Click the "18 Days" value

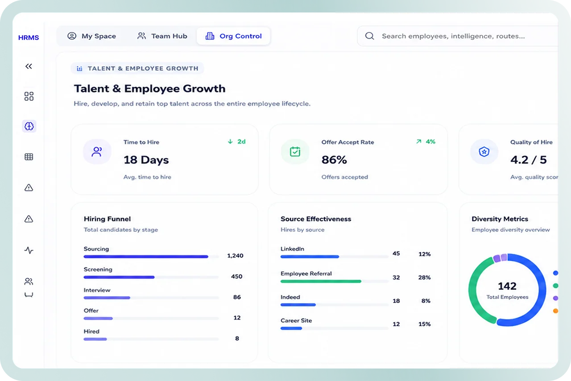click(146, 160)
